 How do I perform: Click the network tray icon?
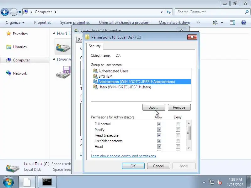tap(211, 182)
